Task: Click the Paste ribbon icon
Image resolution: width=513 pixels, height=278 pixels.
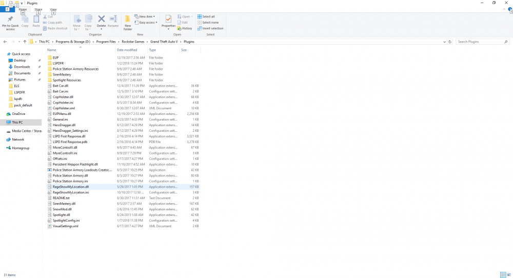Action: click(36, 19)
